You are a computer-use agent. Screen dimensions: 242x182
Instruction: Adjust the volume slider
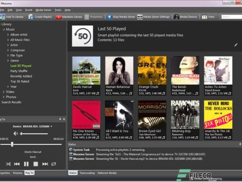tap(34, 133)
